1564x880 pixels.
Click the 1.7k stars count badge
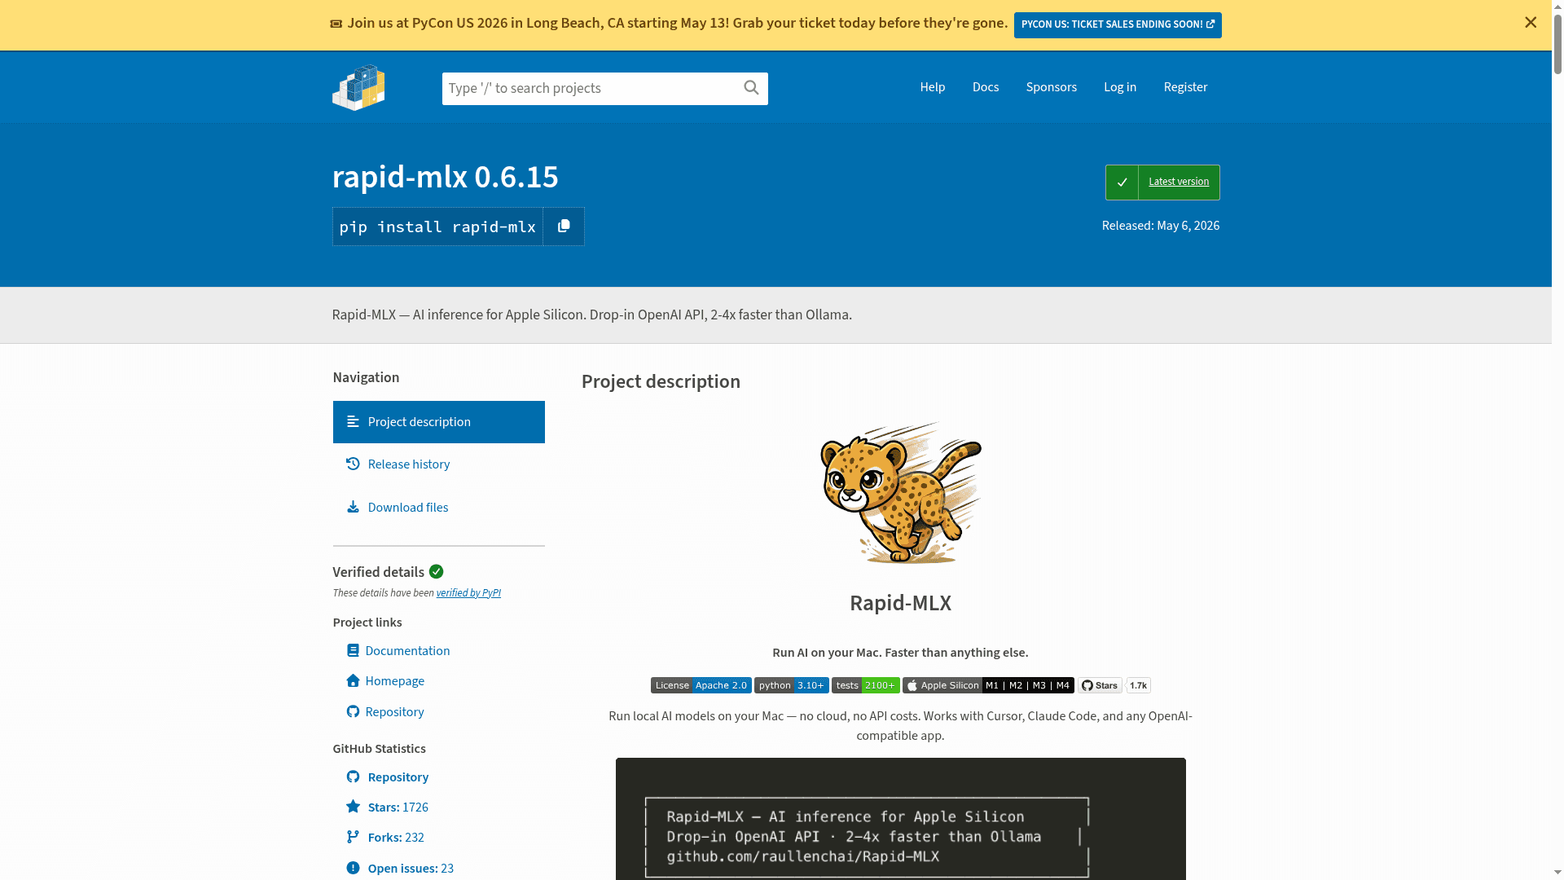click(1138, 685)
